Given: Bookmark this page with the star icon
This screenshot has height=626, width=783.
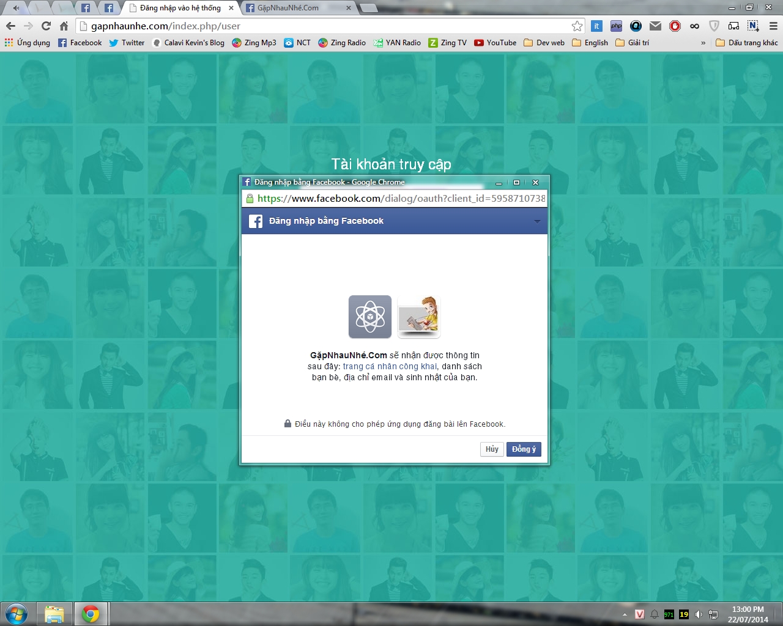Looking at the screenshot, I should coord(577,26).
